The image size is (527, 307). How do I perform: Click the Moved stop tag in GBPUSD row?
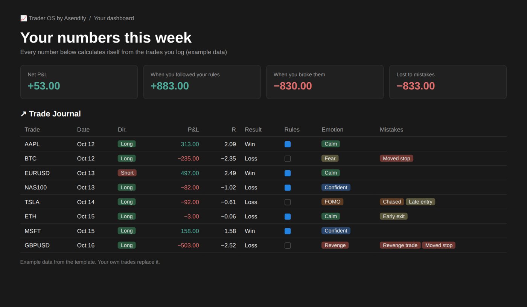[439, 245]
